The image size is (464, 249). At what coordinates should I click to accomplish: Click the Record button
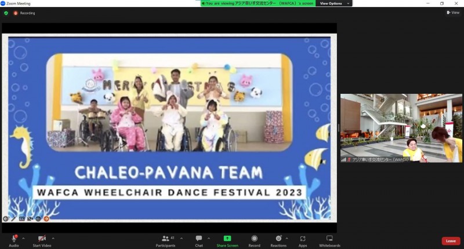click(254, 241)
